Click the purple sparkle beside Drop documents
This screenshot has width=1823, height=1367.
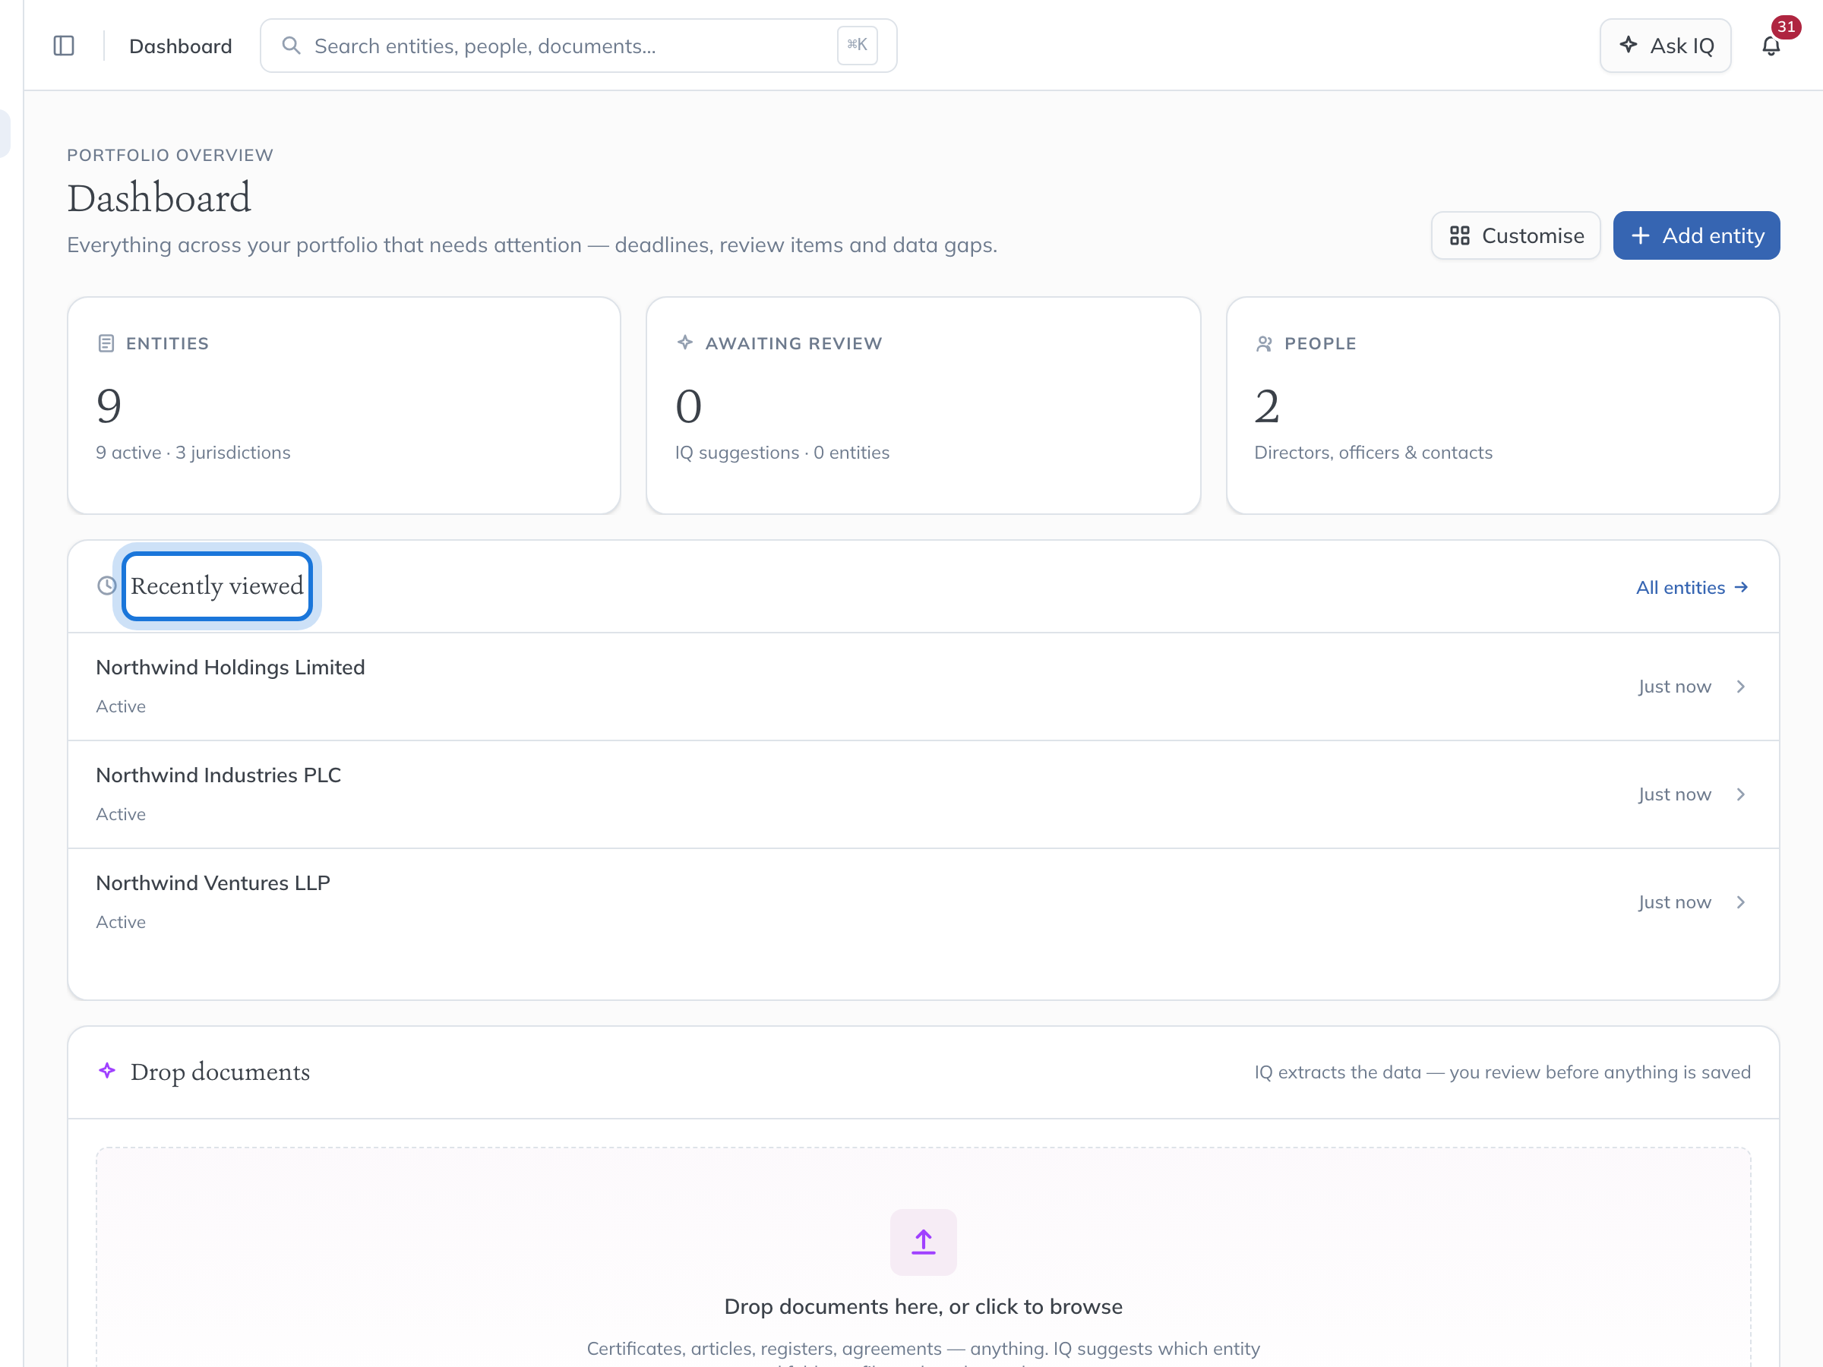[107, 1071]
